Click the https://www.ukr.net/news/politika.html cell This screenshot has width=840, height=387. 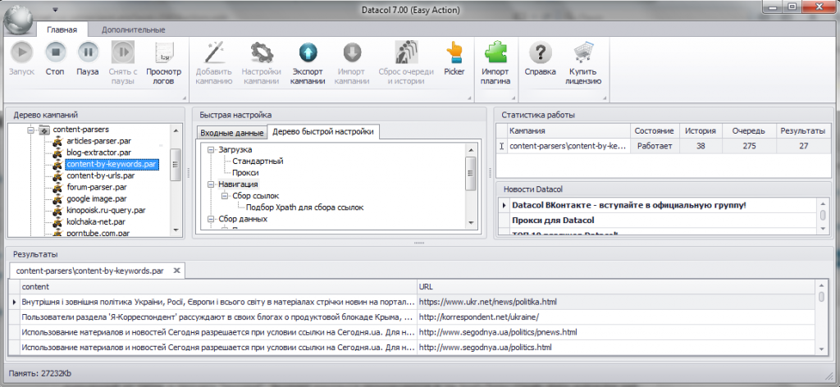617,302
